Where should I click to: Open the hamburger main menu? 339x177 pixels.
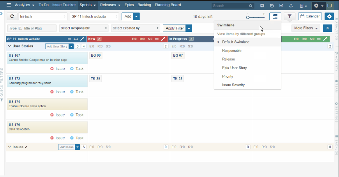(x=9, y=5)
